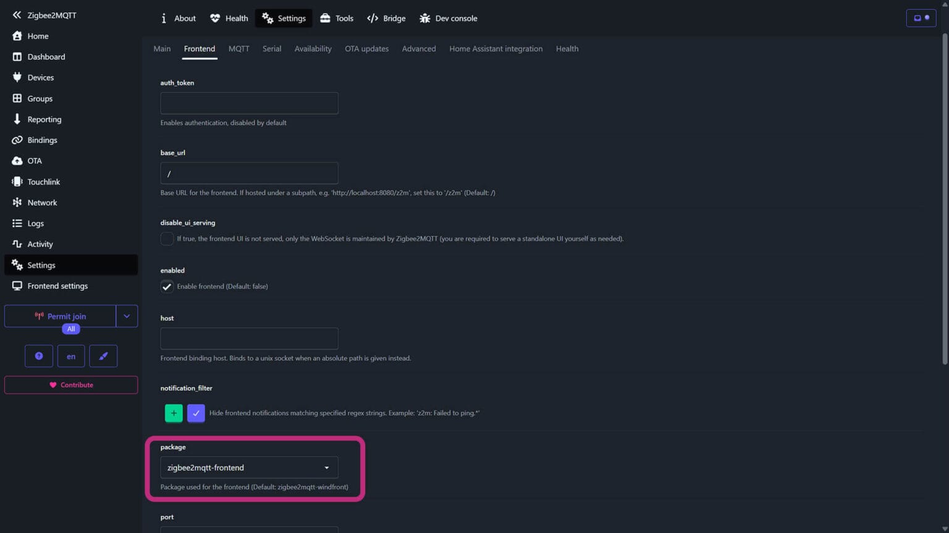The width and height of the screenshot is (949, 533).
Task: Click the Contribute button
Action: coord(71,385)
